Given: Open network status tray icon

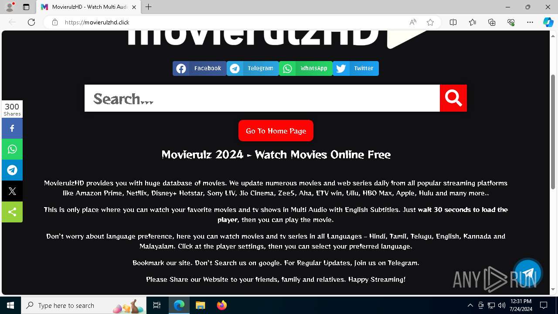Looking at the screenshot, I should 491,305.
